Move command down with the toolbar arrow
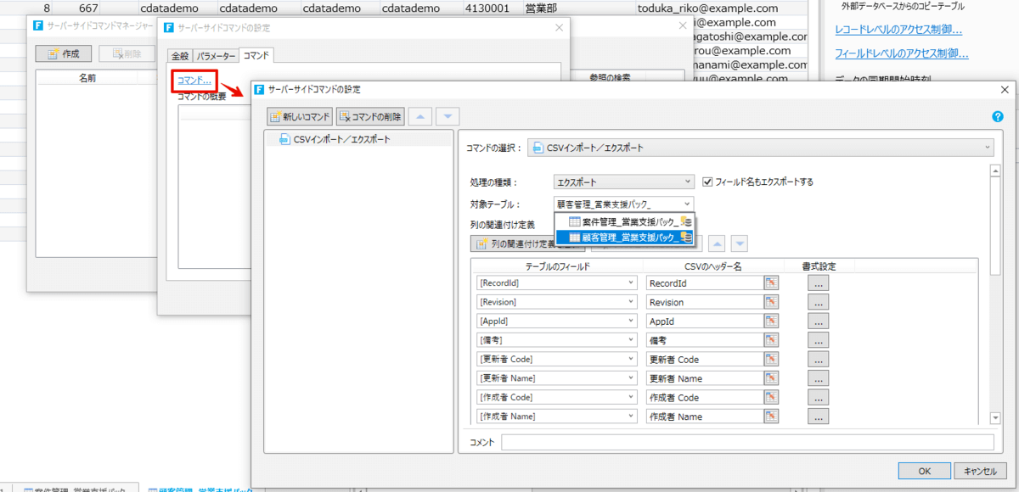 click(448, 116)
